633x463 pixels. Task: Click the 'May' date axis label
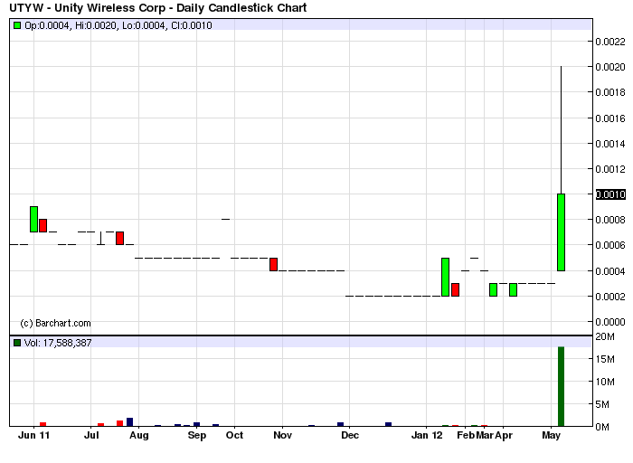coord(552,436)
